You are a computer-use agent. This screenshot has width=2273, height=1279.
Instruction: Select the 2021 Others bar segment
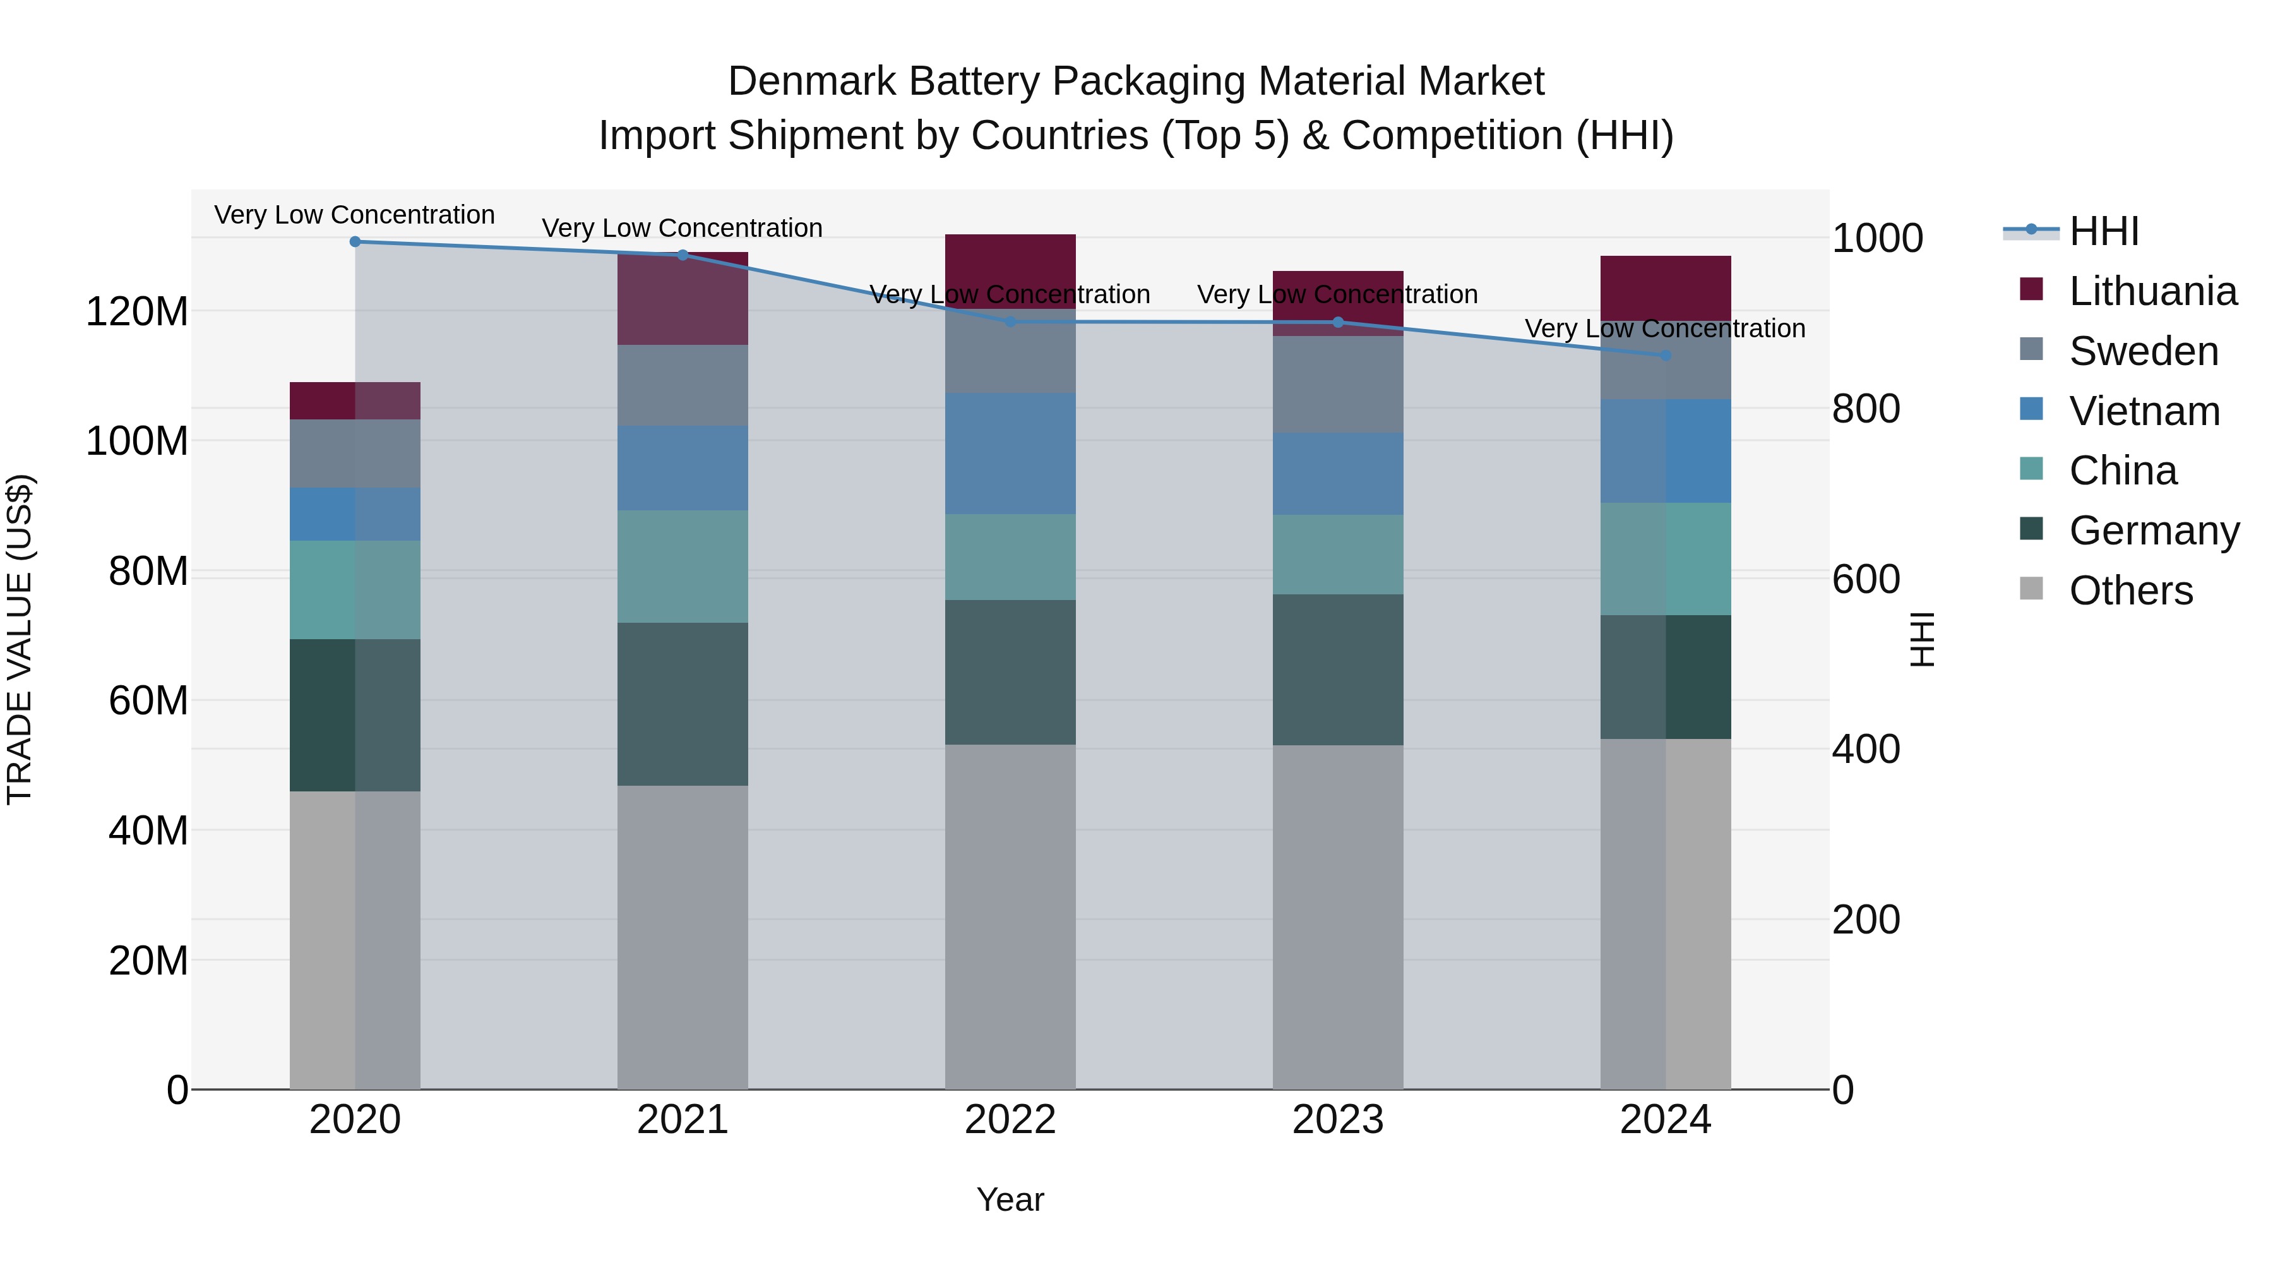pos(682,937)
